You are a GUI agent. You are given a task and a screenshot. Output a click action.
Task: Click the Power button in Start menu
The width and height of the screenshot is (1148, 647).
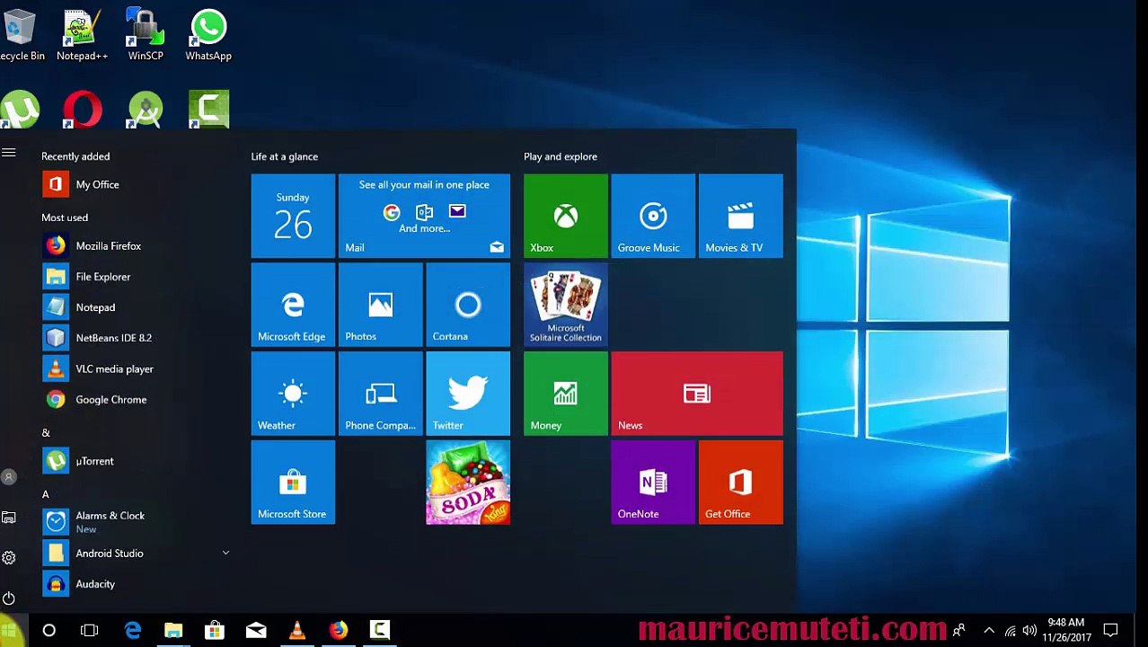point(9,598)
